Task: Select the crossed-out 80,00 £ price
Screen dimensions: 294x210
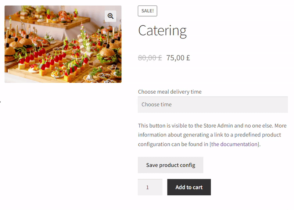Action: coord(150,58)
